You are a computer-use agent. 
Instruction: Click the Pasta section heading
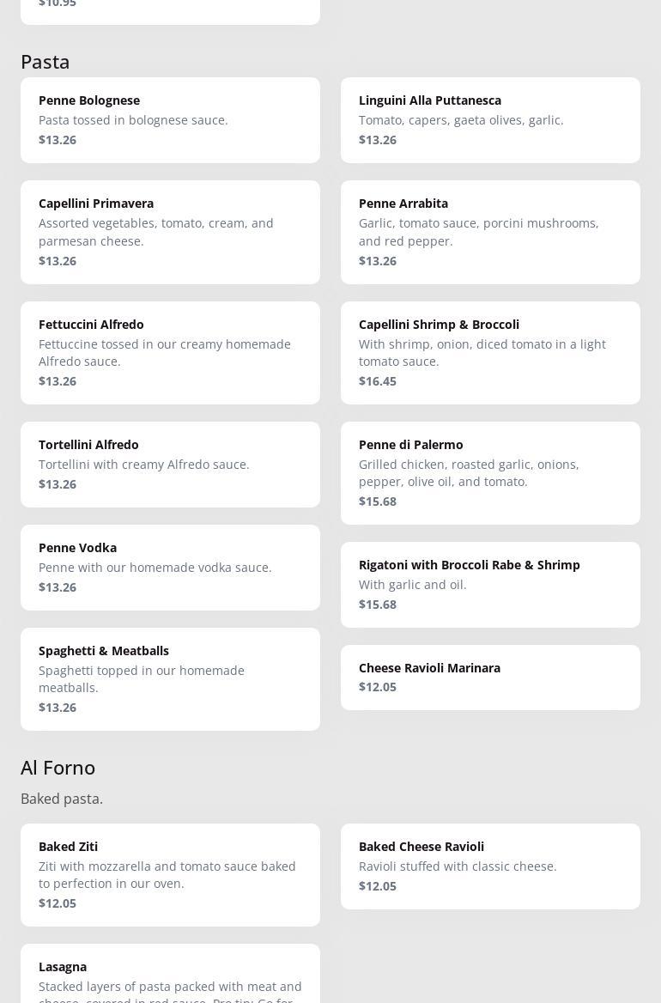(45, 62)
